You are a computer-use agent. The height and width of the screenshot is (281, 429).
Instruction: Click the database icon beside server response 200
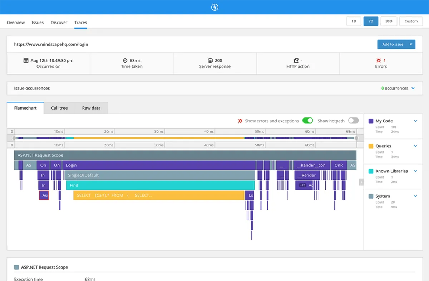coord(210,61)
